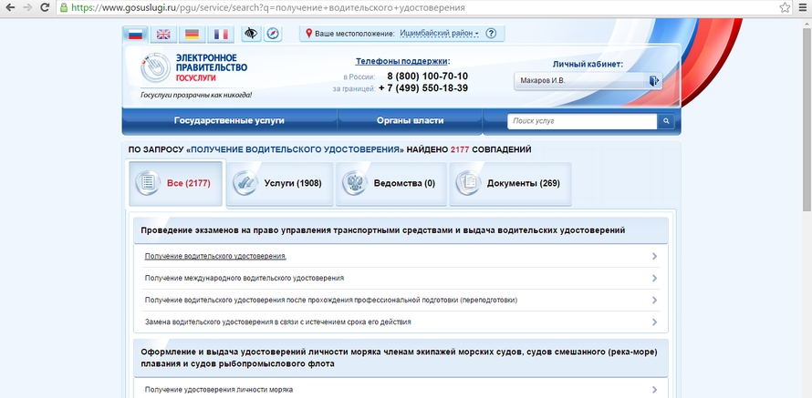
Task: Expand Замена водительского удостоверения row chevron
Action: click(x=655, y=321)
